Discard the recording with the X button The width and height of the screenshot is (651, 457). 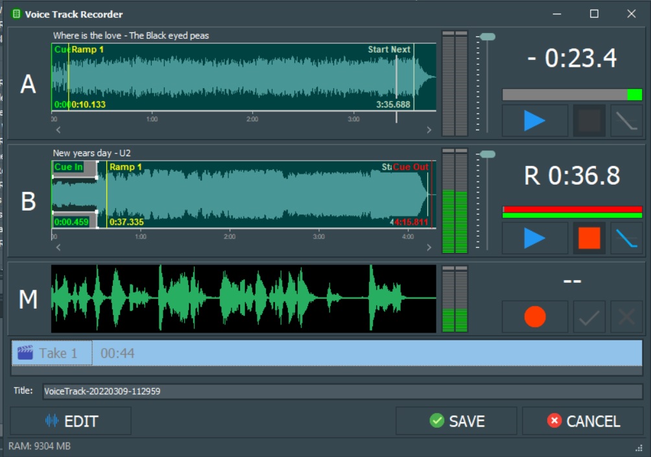(x=626, y=317)
